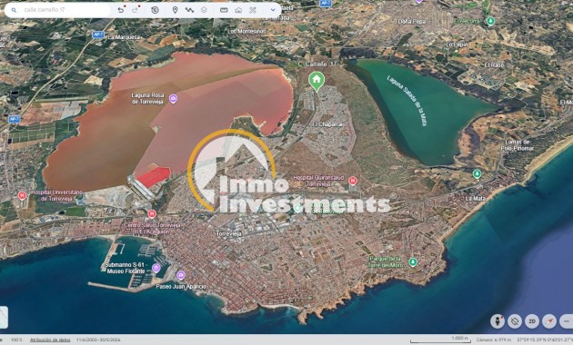
Task: Select the draw path or polygon tool
Action: 189,10
